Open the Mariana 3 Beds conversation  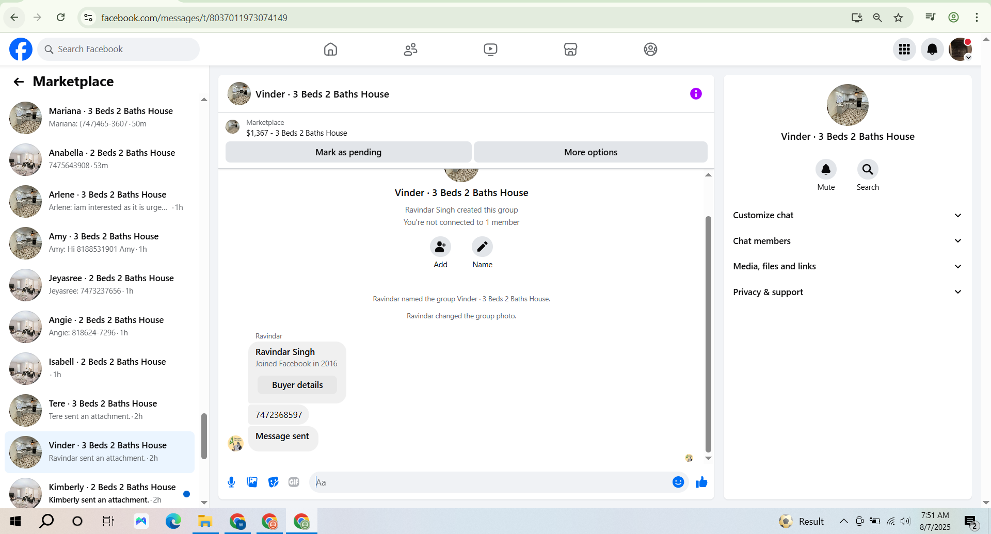point(100,118)
